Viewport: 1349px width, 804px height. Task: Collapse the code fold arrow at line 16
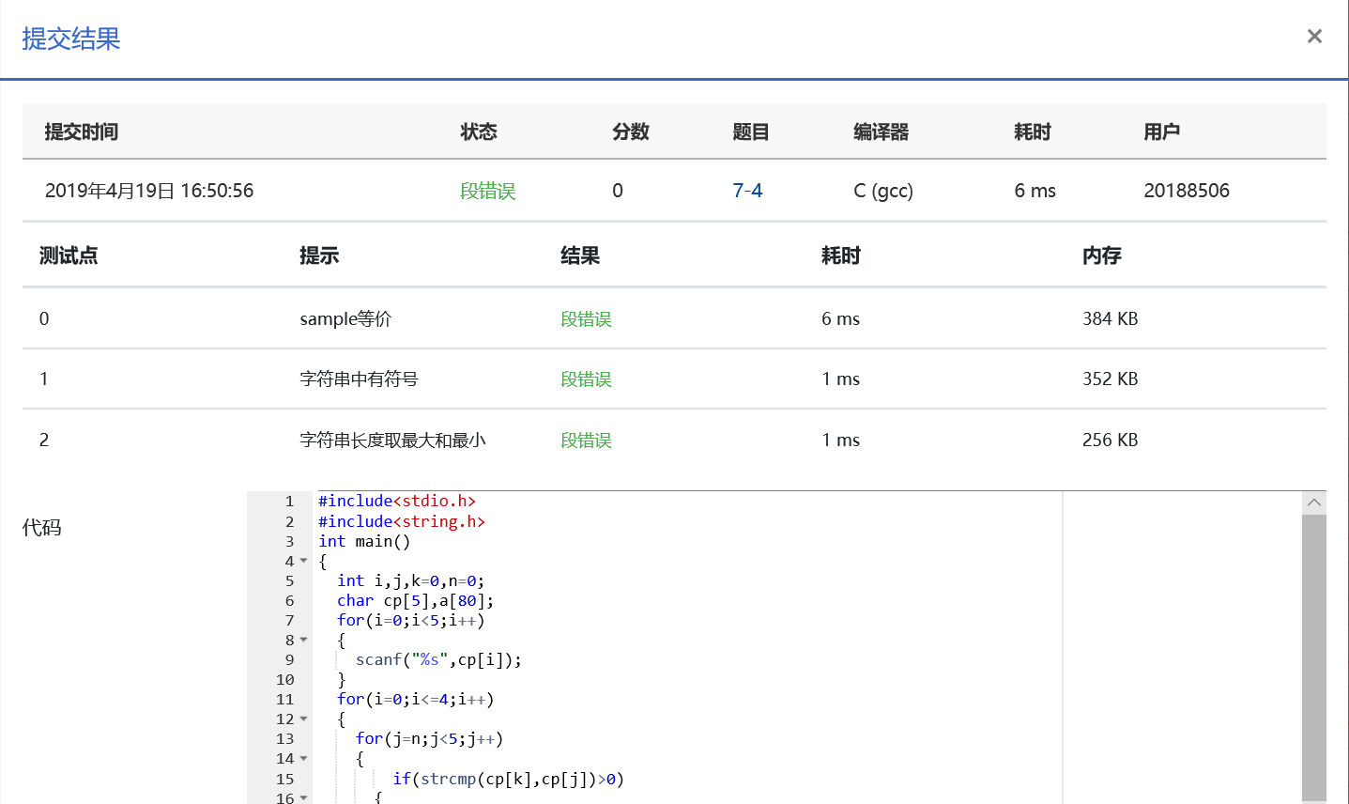pyautogui.click(x=303, y=798)
